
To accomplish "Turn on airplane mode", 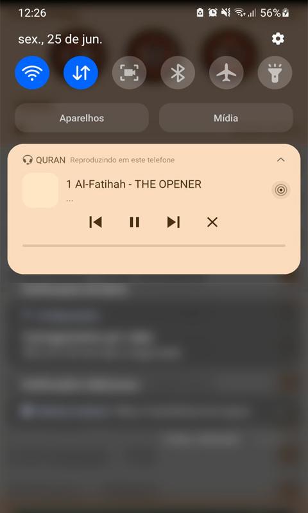I will pos(226,72).
